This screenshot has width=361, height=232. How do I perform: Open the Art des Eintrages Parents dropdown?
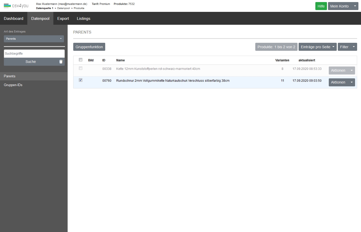pyautogui.click(x=34, y=39)
